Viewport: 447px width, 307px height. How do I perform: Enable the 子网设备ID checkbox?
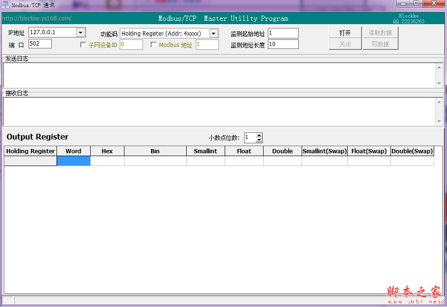click(x=84, y=45)
